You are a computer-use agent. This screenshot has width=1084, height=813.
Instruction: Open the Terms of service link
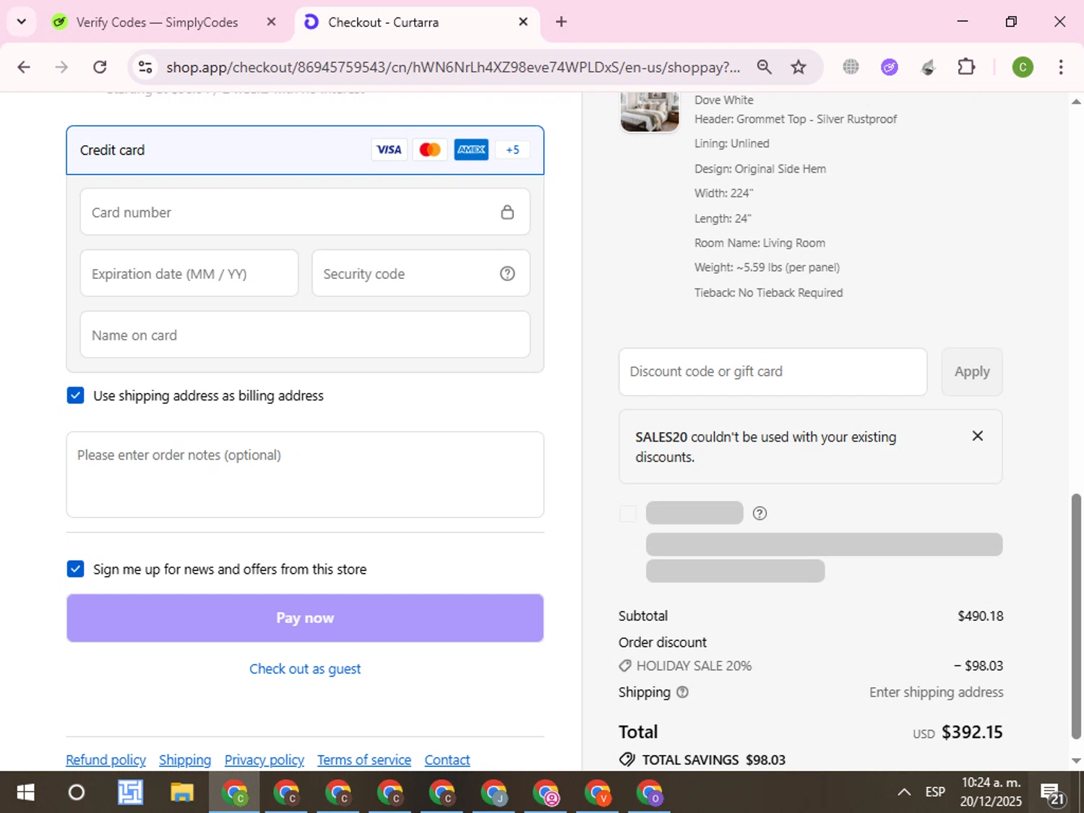(364, 760)
